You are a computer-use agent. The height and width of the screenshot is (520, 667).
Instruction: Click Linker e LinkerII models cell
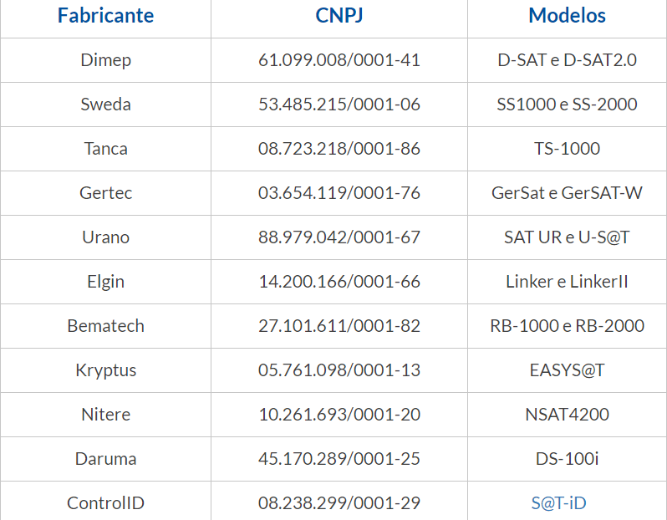tap(567, 281)
